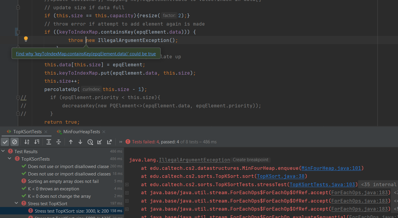Screen dimensions: 398x218
Task: Go to previous failed test arrow
Action: (71, 142)
